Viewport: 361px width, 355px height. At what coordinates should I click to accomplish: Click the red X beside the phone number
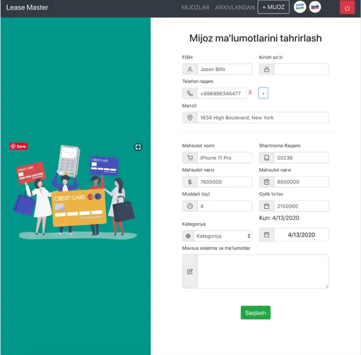[x=250, y=92]
